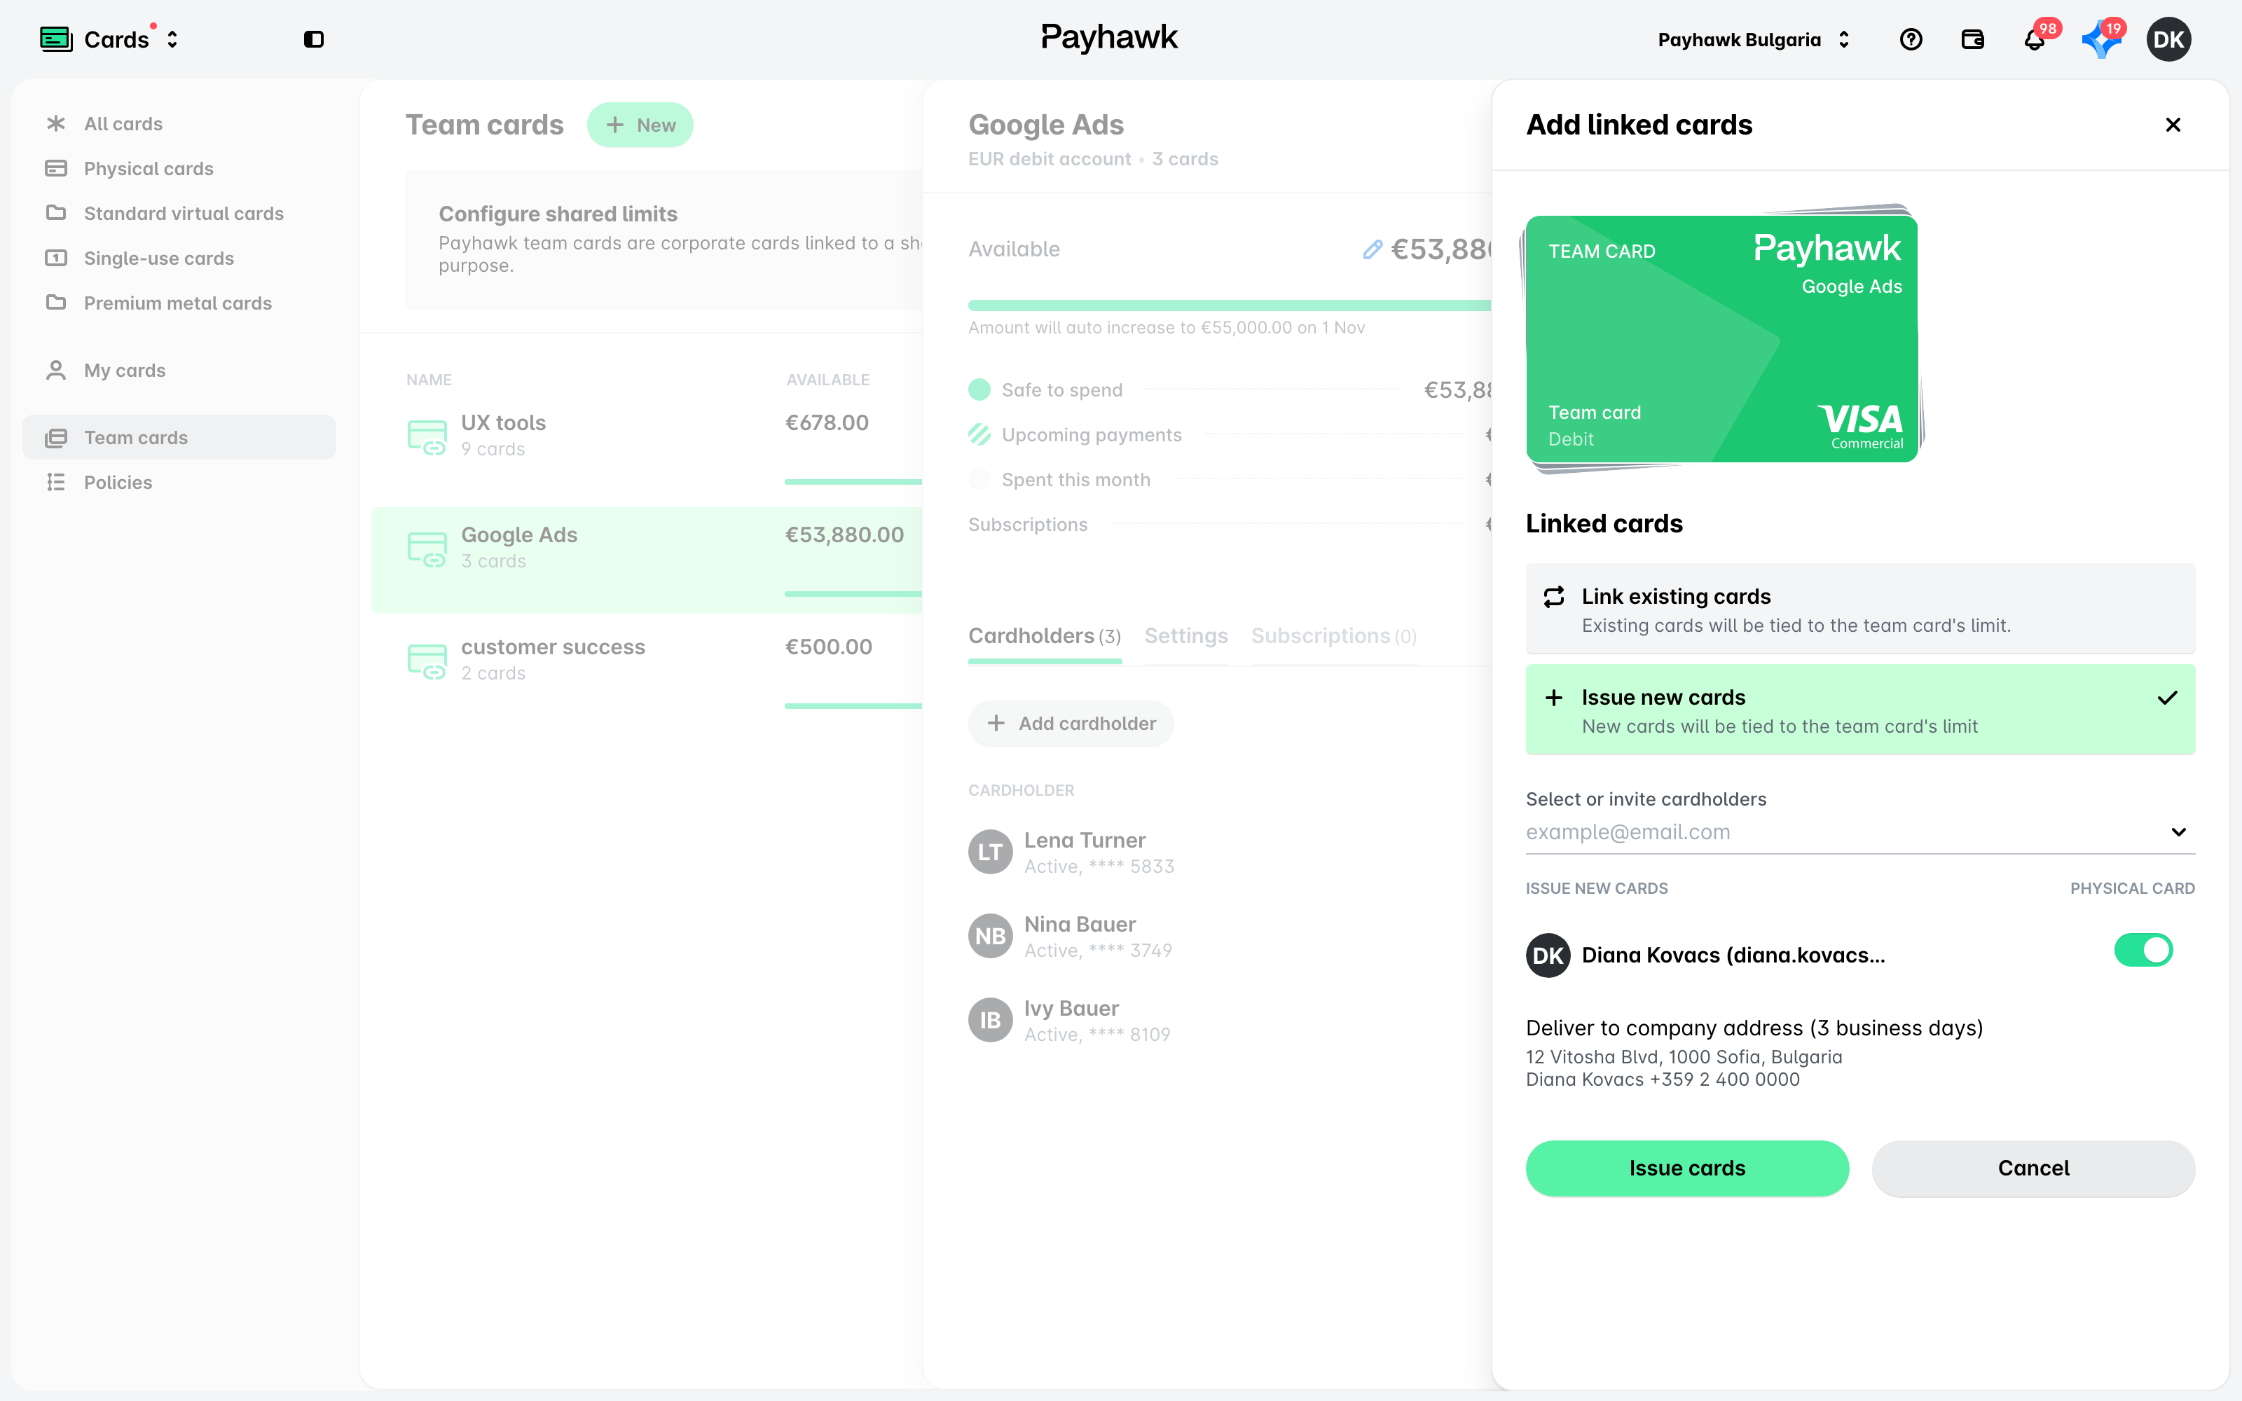Viewport: 2242px width, 1401px height.
Task: Select the Issue new cards option
Action: 1860,710
